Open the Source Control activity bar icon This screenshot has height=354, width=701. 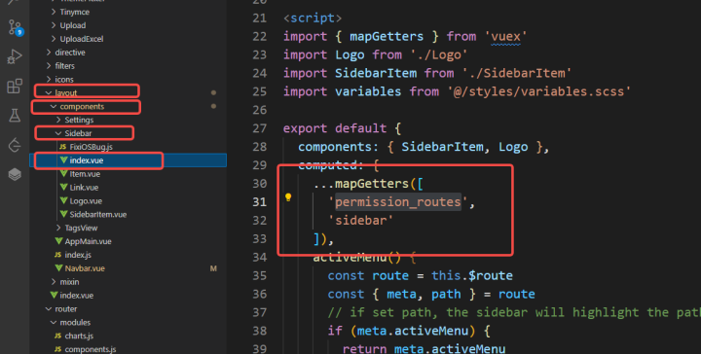pyautogui.click(x=15, y=27)
